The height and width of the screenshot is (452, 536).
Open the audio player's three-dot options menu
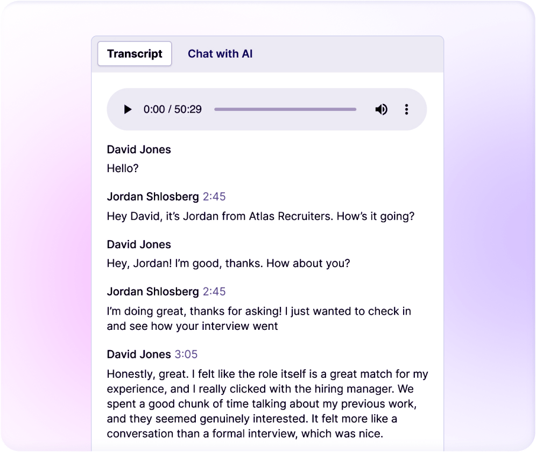[x=406, y=110]
